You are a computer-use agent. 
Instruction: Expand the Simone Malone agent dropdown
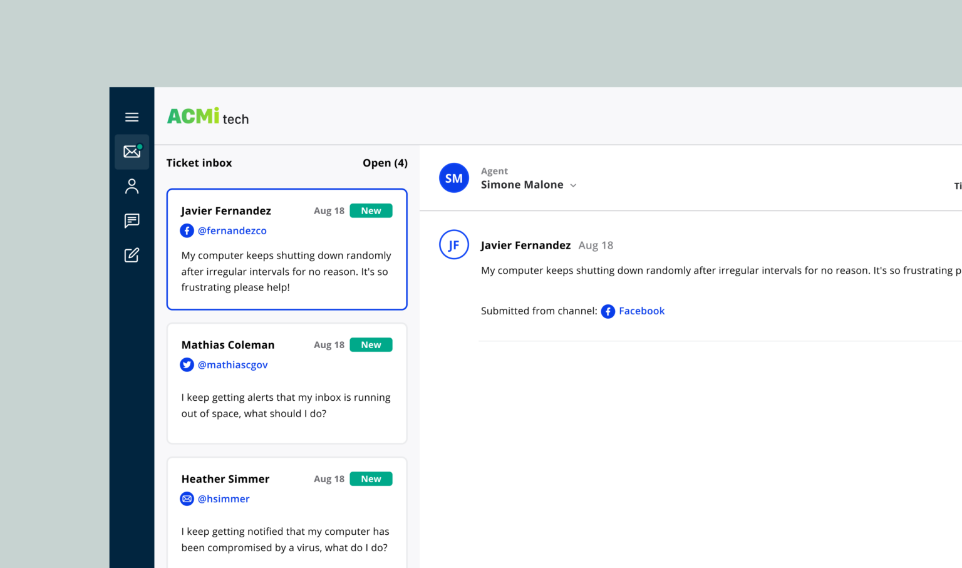click(574, 185)
